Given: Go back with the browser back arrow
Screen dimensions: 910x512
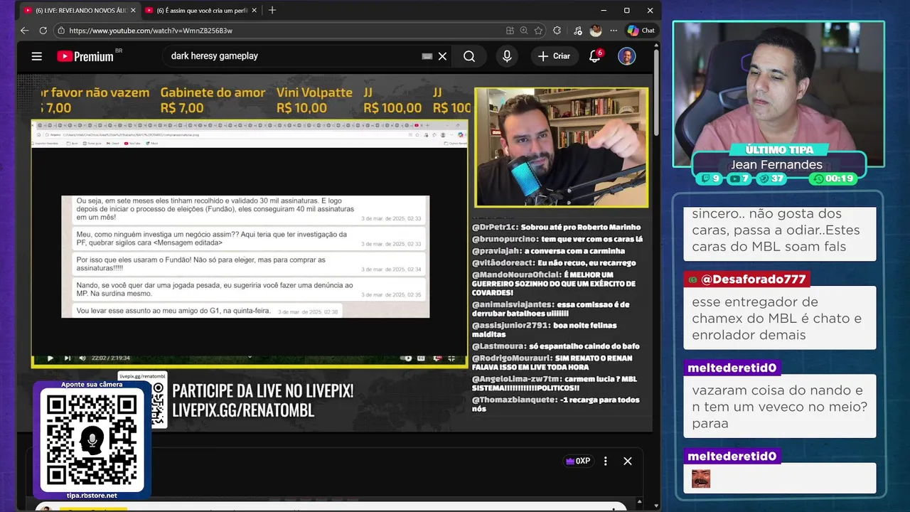Looking at the screenshot, I should [x=24, y=31].
